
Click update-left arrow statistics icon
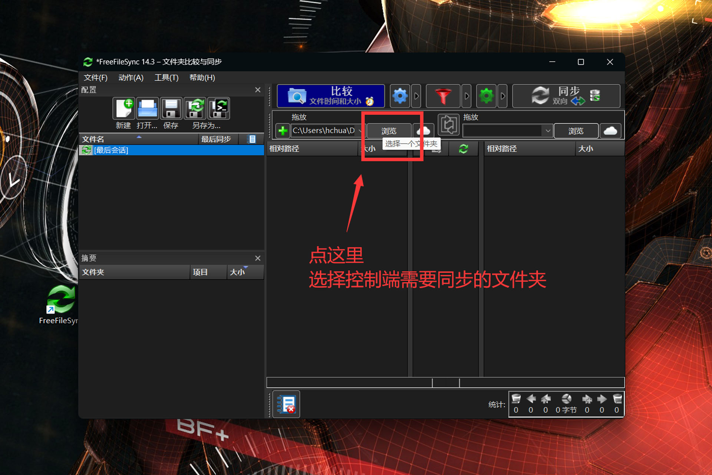coord(531,399)
